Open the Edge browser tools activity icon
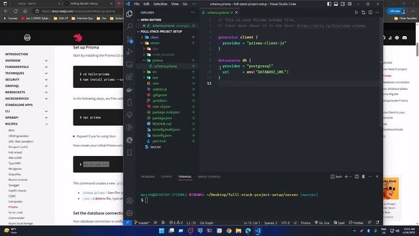 coord(130,140)
